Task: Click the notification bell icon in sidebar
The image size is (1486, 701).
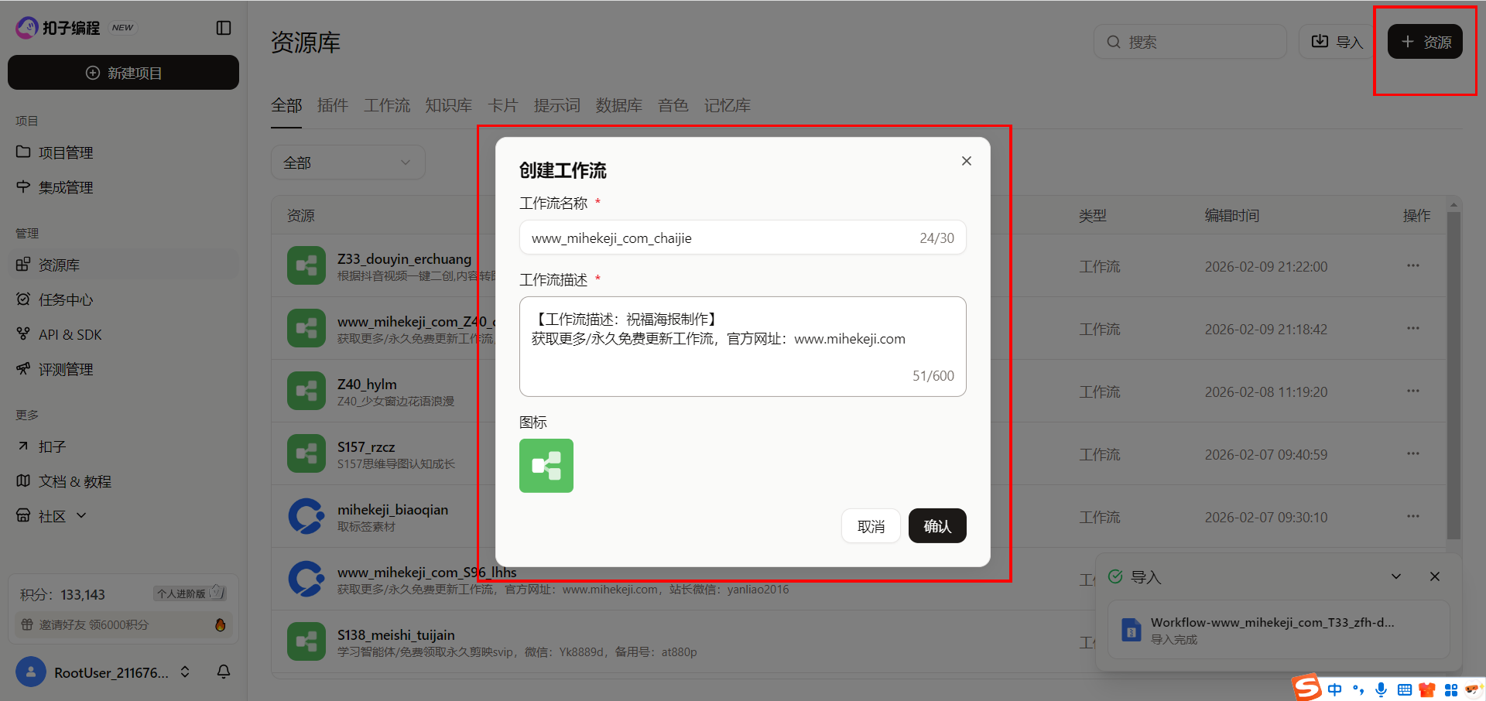Action: (x=223, y=672)
